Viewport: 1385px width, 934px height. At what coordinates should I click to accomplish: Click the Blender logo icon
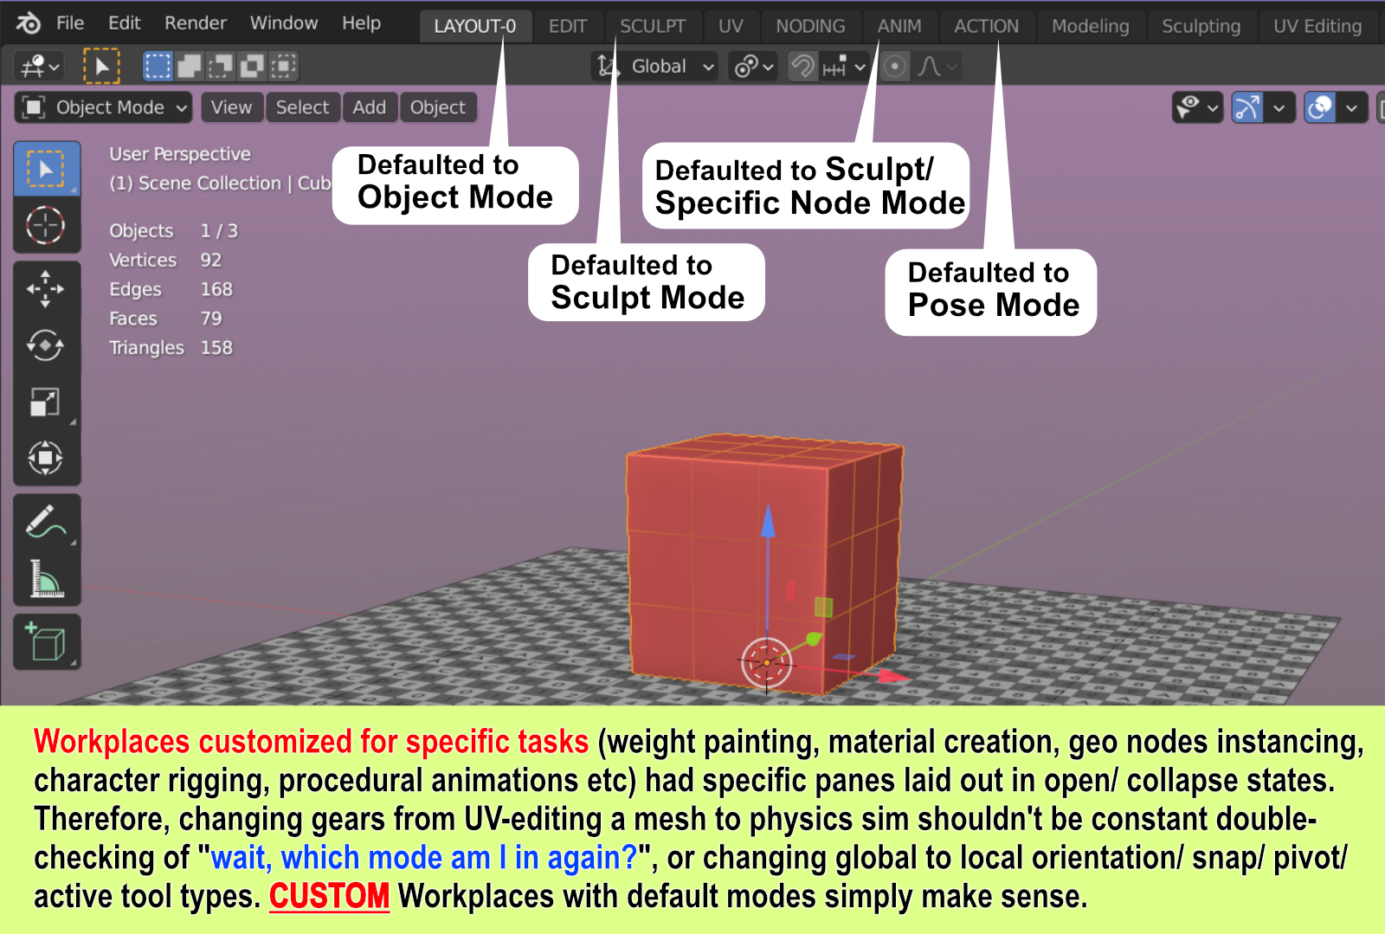tap(29, 23)
